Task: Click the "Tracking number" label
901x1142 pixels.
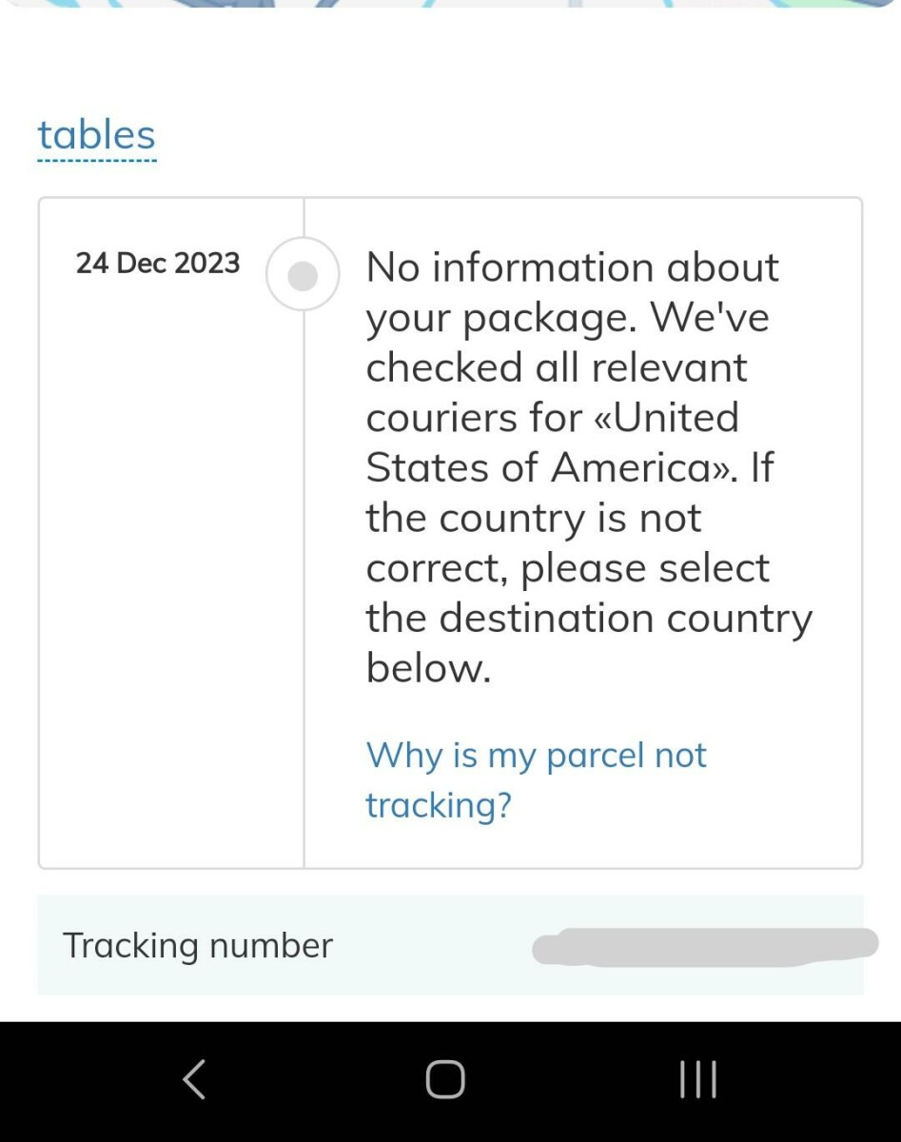Action: (x=198, y=946)
